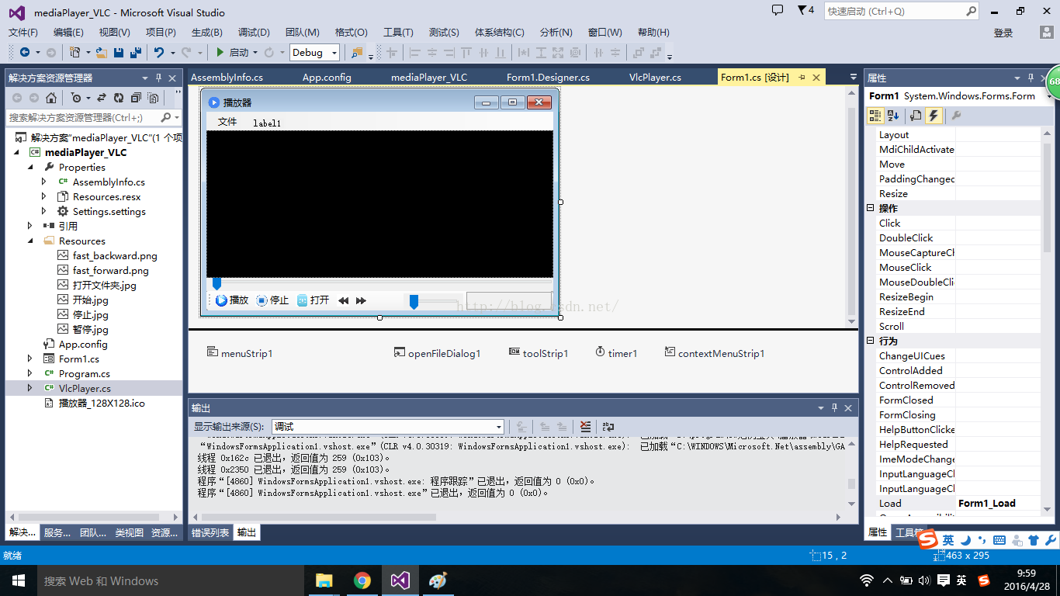Switch to the Form1.Designer.cs tab
Viewport: 1060px width, 596px height.
click(x=548, y=77)
